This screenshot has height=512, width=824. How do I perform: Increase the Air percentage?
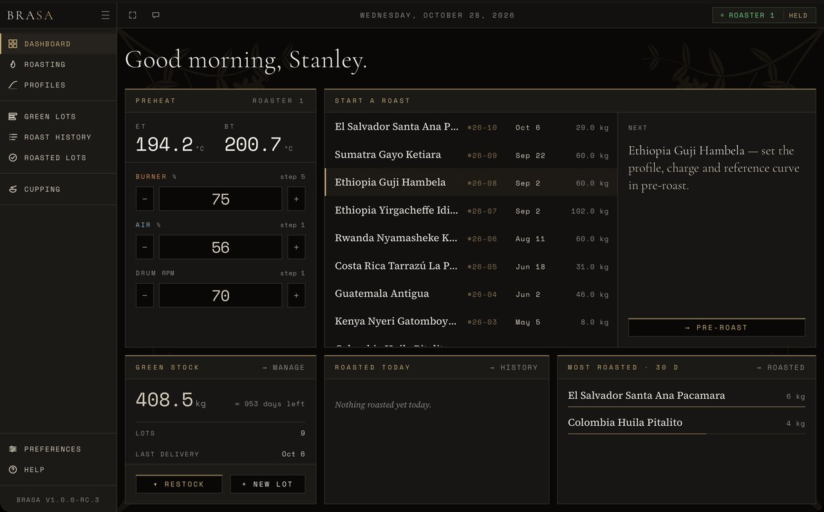pyautogui.click(x=296, y=247)
